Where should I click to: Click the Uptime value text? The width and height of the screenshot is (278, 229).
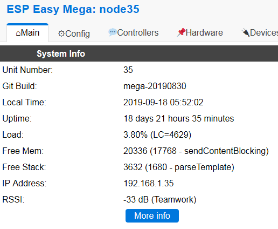[x=179, y=118]
